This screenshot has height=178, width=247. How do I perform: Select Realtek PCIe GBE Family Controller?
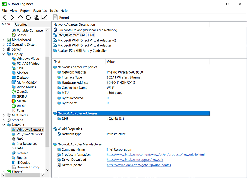pyautogui.click(x=82, y=51)
